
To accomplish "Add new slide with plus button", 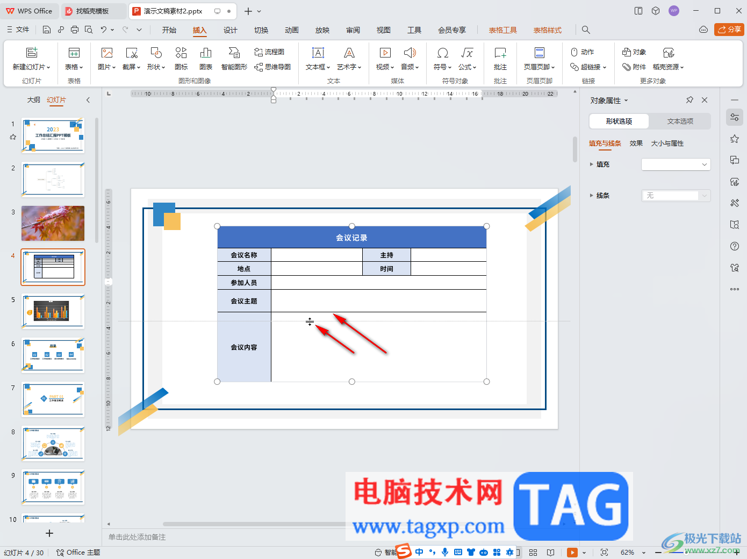I will 49,533.
